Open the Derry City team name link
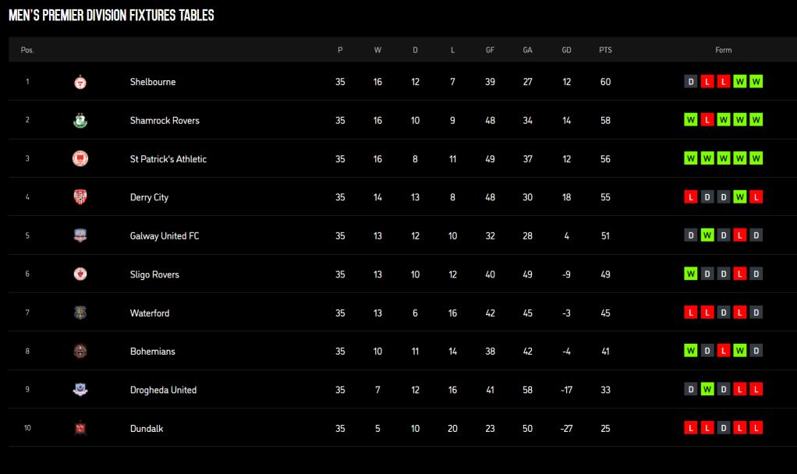This screenshot has width=797, height=474. tap(149, 197)
